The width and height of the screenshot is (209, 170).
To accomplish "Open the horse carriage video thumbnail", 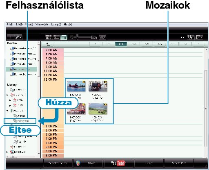I will click(98, 86).
